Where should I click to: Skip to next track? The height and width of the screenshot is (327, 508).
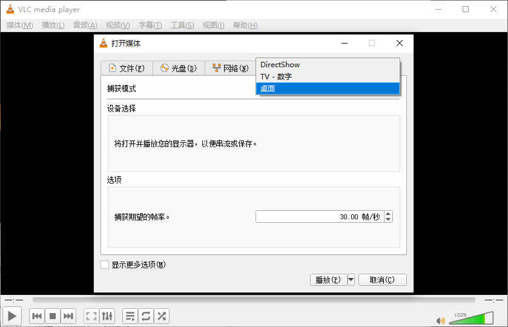(x=68, y=316)
